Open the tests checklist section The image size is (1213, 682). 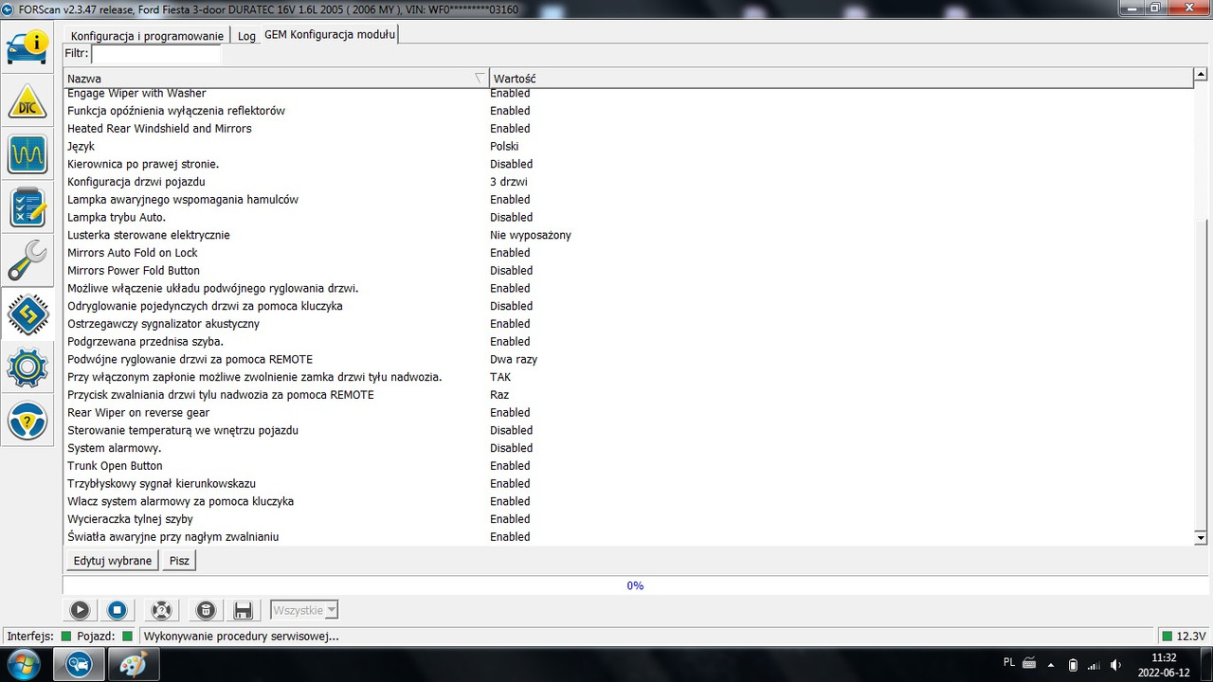pyautogui.click(x=27, y=206)
